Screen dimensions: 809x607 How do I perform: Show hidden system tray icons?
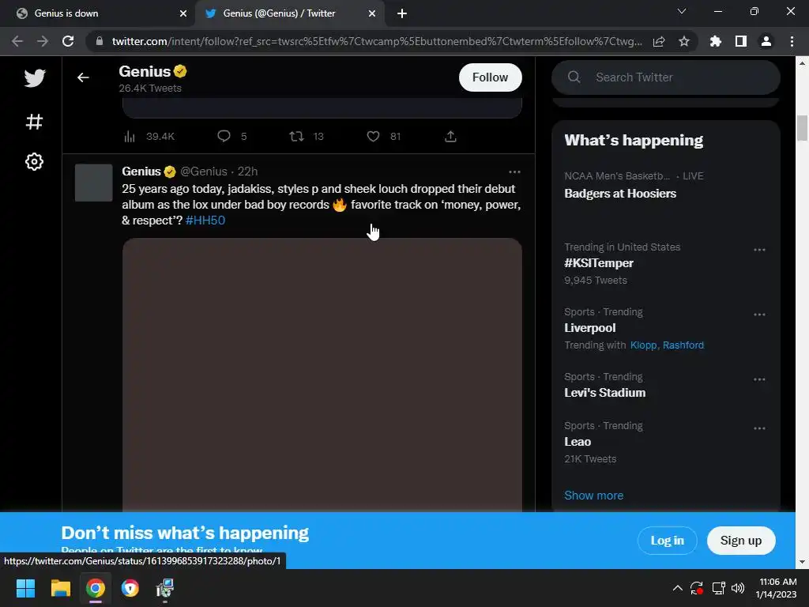tap(677, 588)
